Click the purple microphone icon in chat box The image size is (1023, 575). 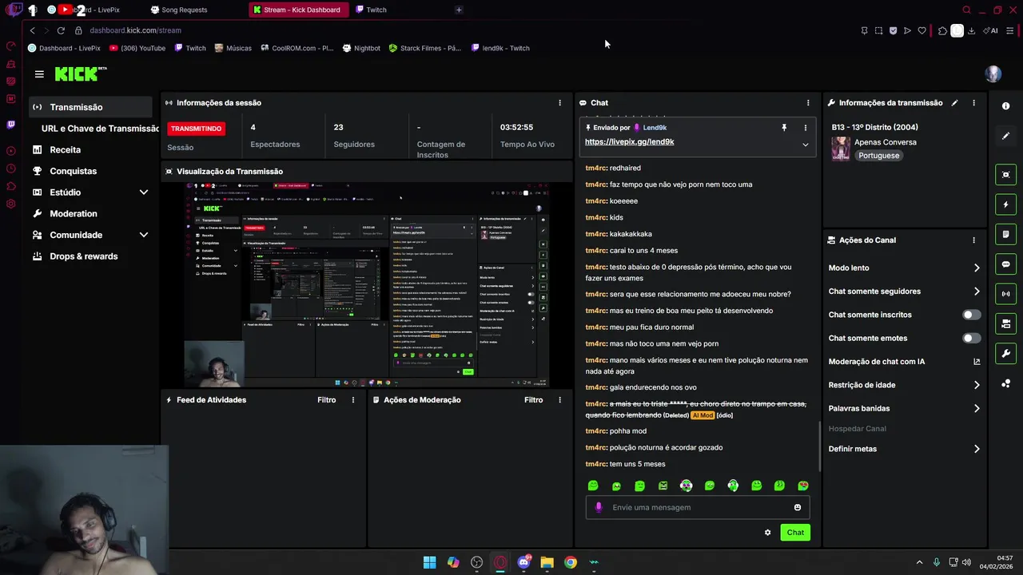[599, 507]
